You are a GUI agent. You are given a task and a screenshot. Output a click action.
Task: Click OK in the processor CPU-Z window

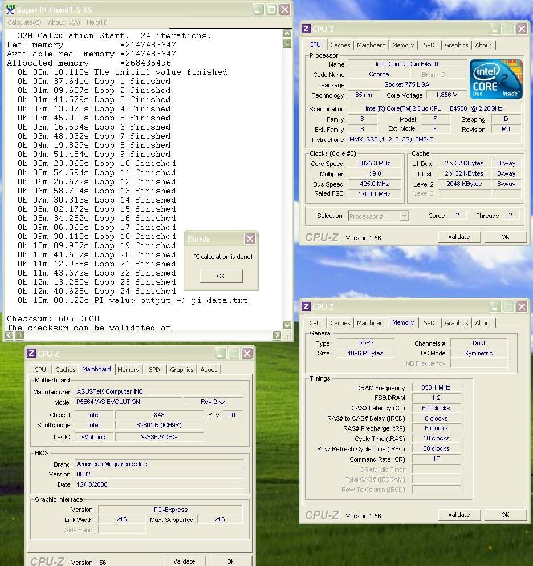coord(505,237)
